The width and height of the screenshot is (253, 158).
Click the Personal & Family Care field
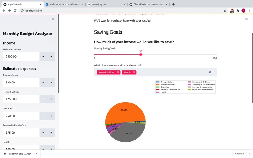click(x=21, y=133)
